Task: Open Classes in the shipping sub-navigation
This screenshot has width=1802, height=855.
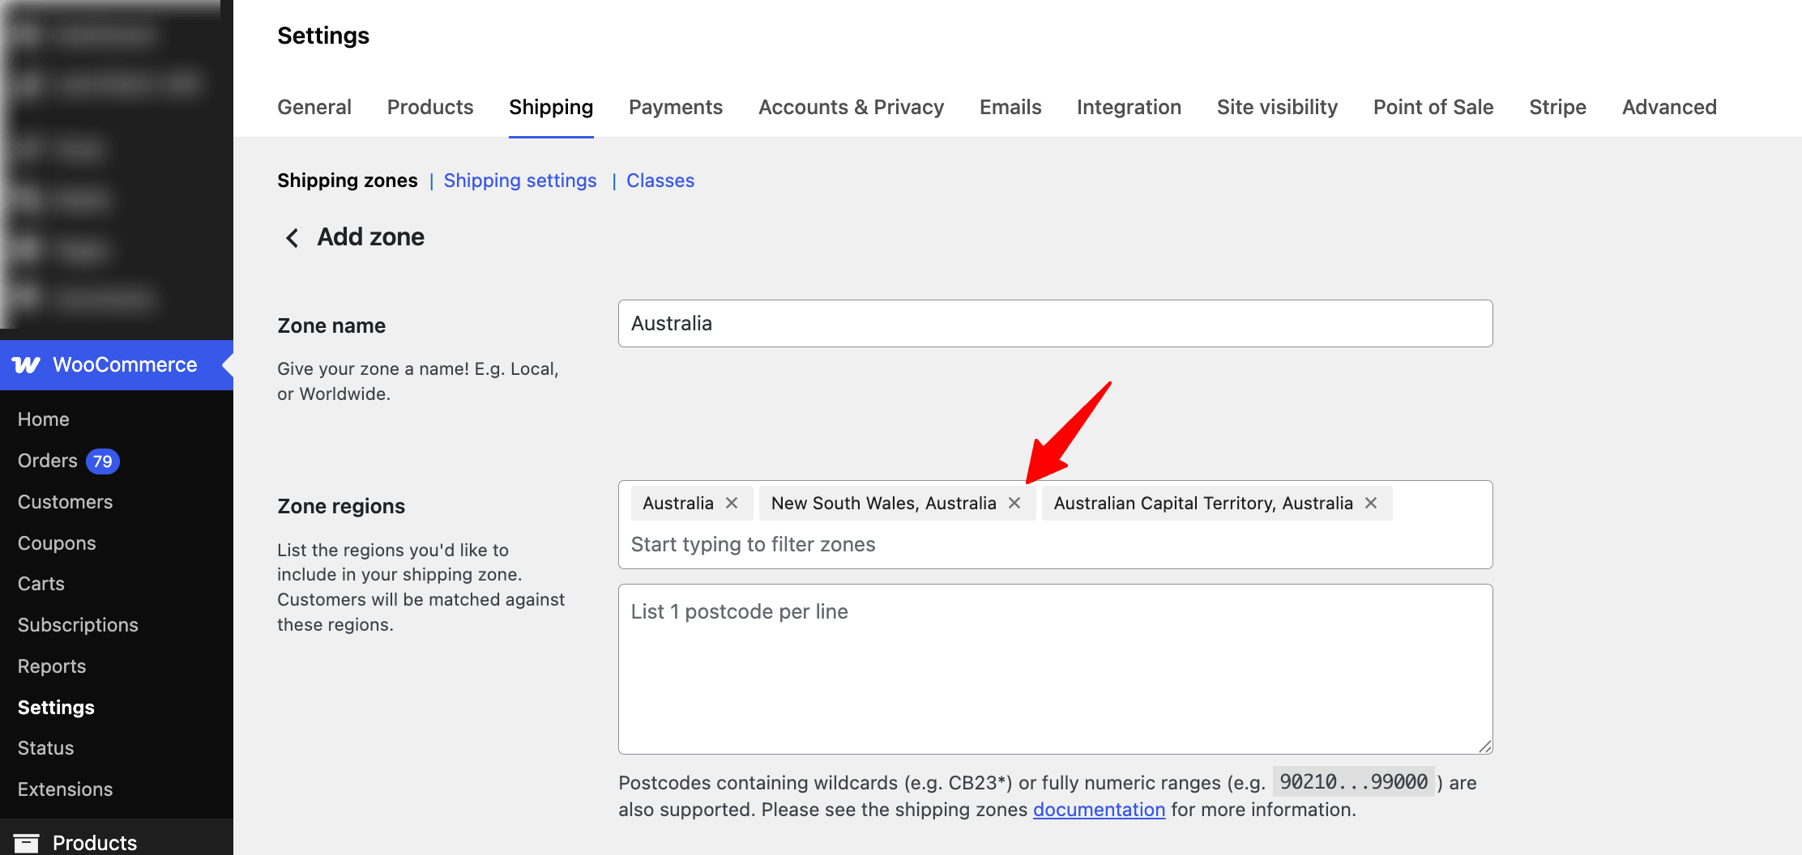Action: [660, 181]
